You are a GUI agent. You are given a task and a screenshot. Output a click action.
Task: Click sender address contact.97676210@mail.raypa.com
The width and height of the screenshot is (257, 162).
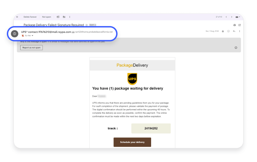49,32
